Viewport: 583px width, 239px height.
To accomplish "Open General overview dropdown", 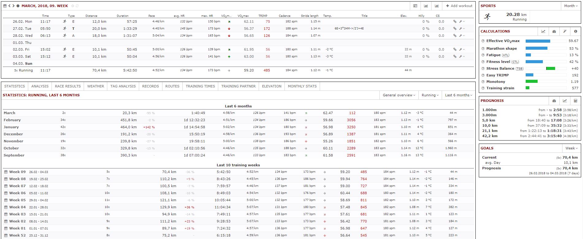I will tap(399, 95).
